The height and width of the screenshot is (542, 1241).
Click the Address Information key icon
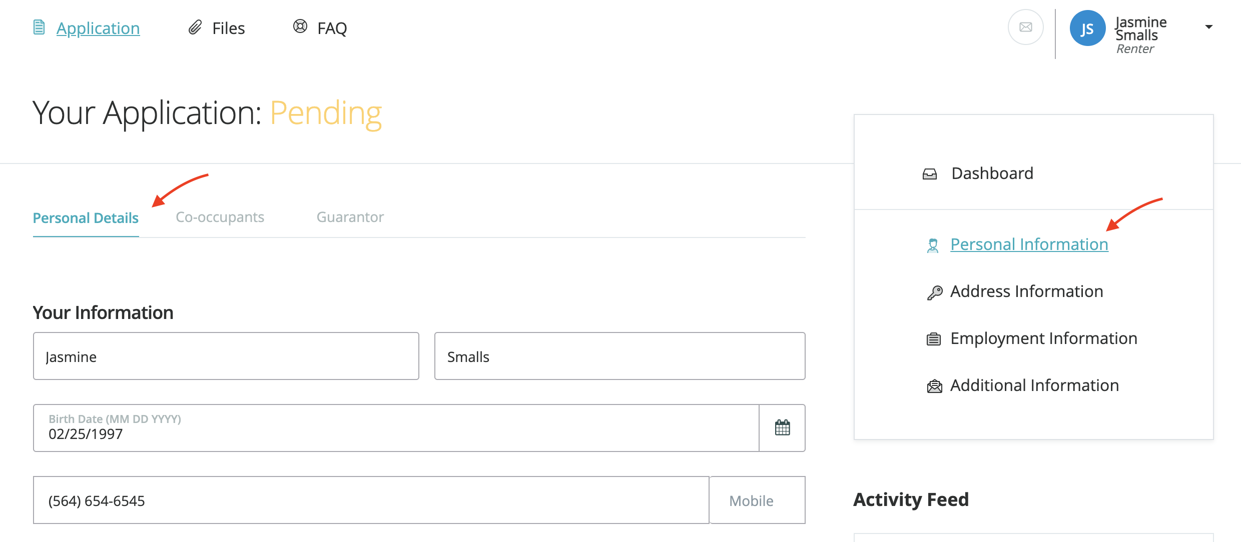pyautogui.click(x=934, y=292)
